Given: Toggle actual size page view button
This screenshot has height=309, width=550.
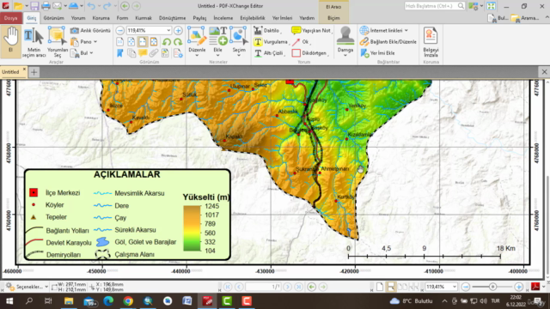Looking at the screenshot, I should pos(120,42).
